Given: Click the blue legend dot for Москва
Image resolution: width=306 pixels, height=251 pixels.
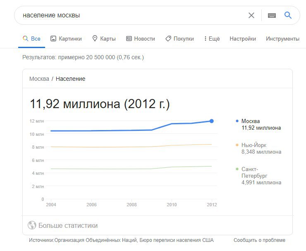Looking at the screenshot, I should (237, 121).
